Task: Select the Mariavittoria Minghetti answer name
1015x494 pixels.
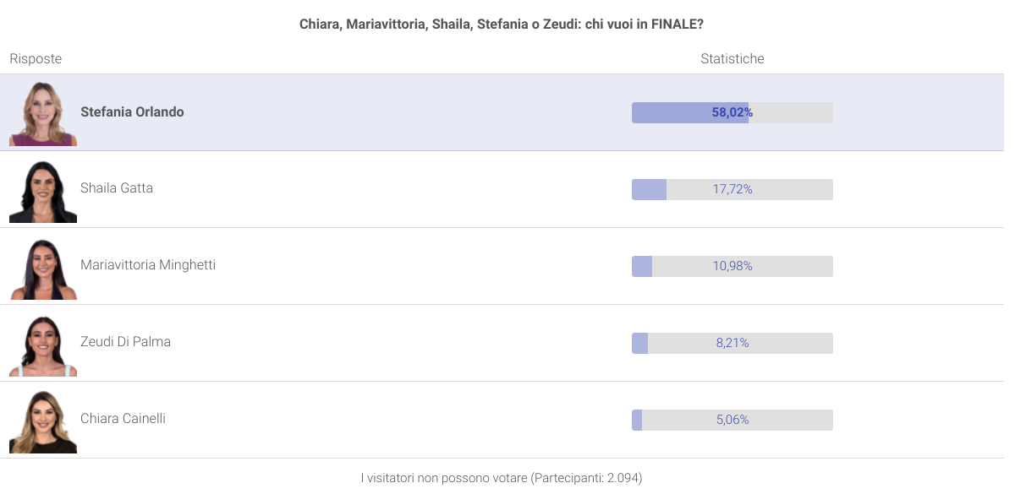Action: pos(148,265)
